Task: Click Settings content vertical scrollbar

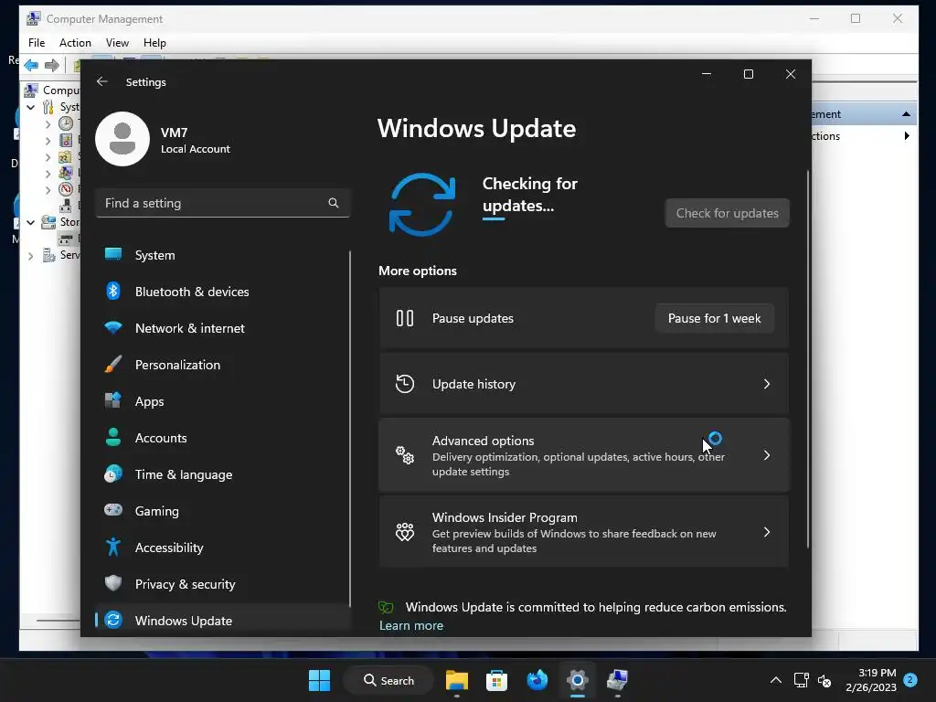Action: click(808, 359)
